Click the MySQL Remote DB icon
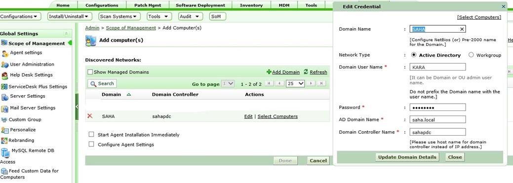 tap(5, 152)
